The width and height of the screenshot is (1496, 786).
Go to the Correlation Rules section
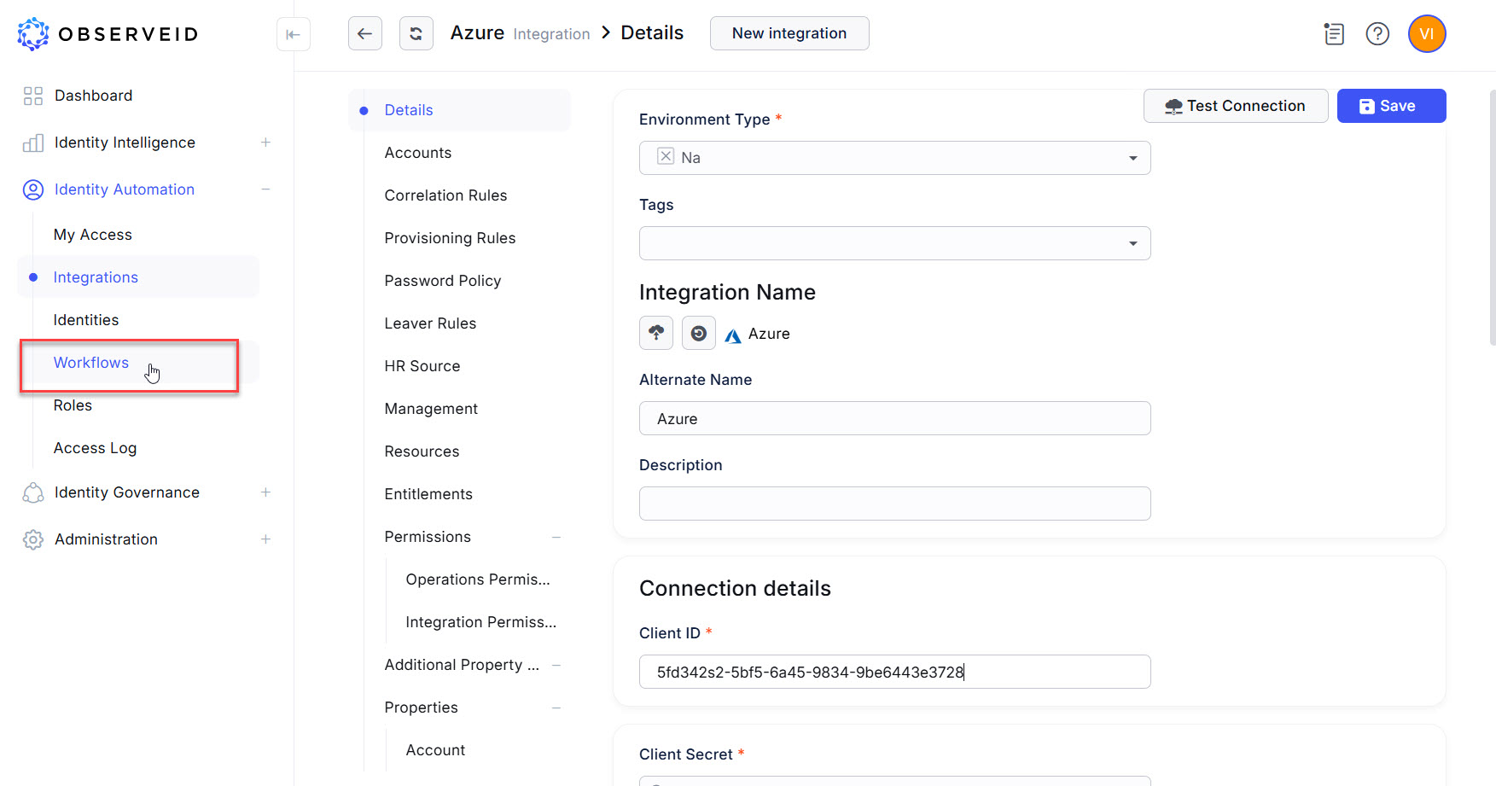coord(445,195)
